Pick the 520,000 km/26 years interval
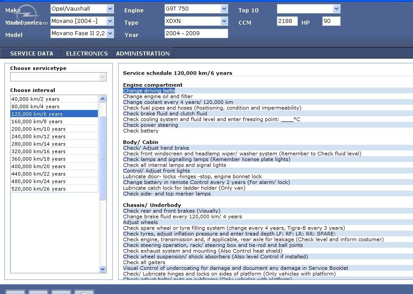This screenshot has width=413, height=294. (54, 189)
